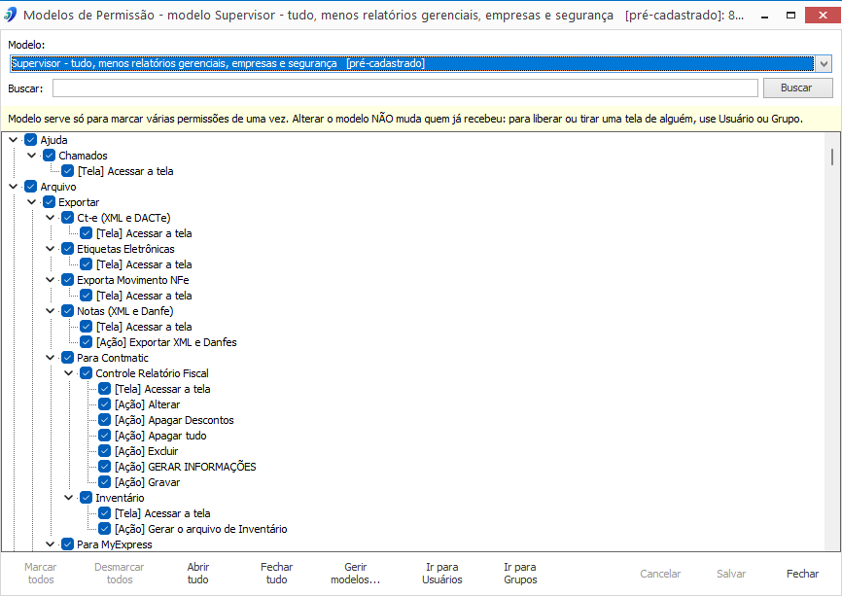The width and height of the screenshot is (842, 596).
Task: Click the Fechar tudo button
Action: pos(276,574)
